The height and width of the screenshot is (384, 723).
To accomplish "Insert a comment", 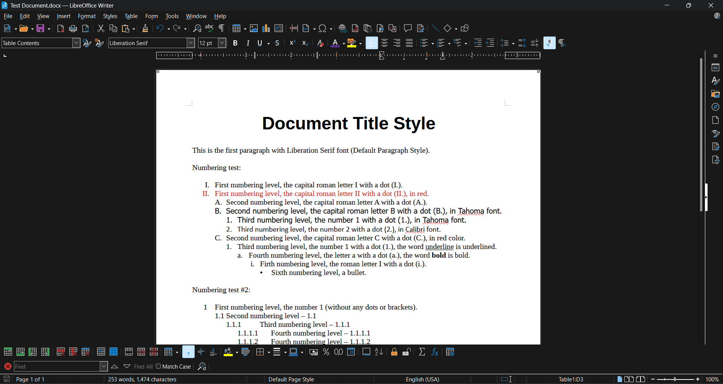I will [x=407, y=29].
